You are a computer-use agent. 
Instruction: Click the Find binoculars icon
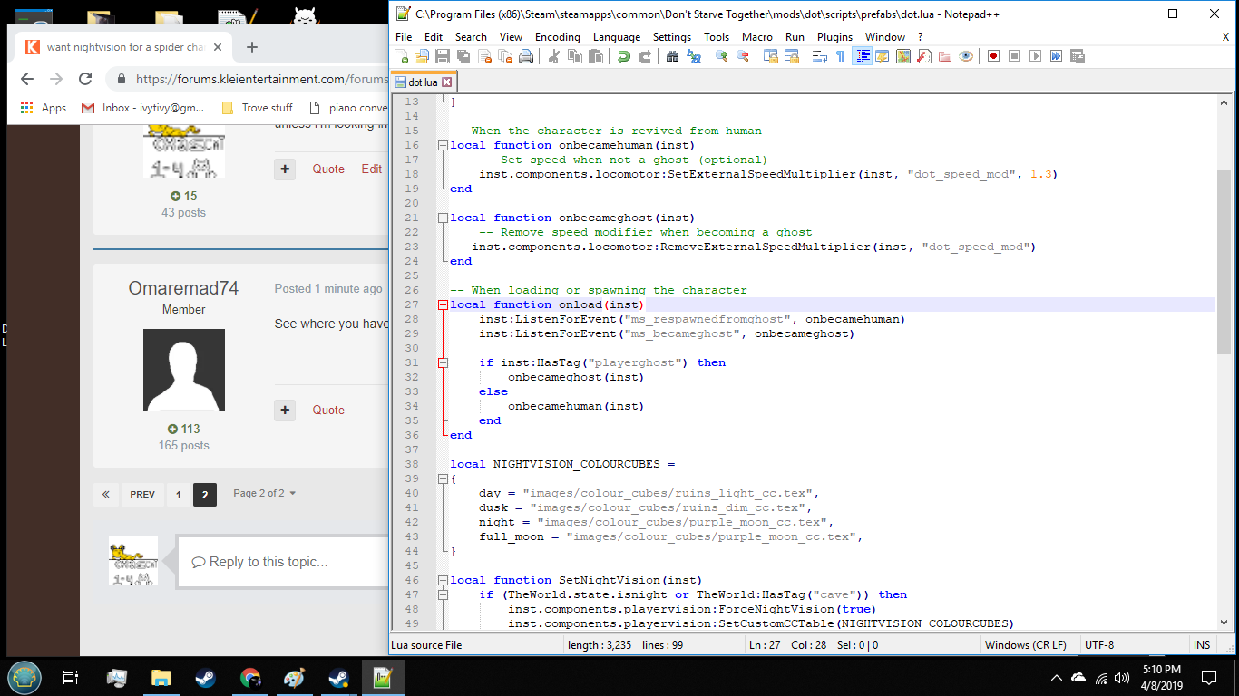672,56
